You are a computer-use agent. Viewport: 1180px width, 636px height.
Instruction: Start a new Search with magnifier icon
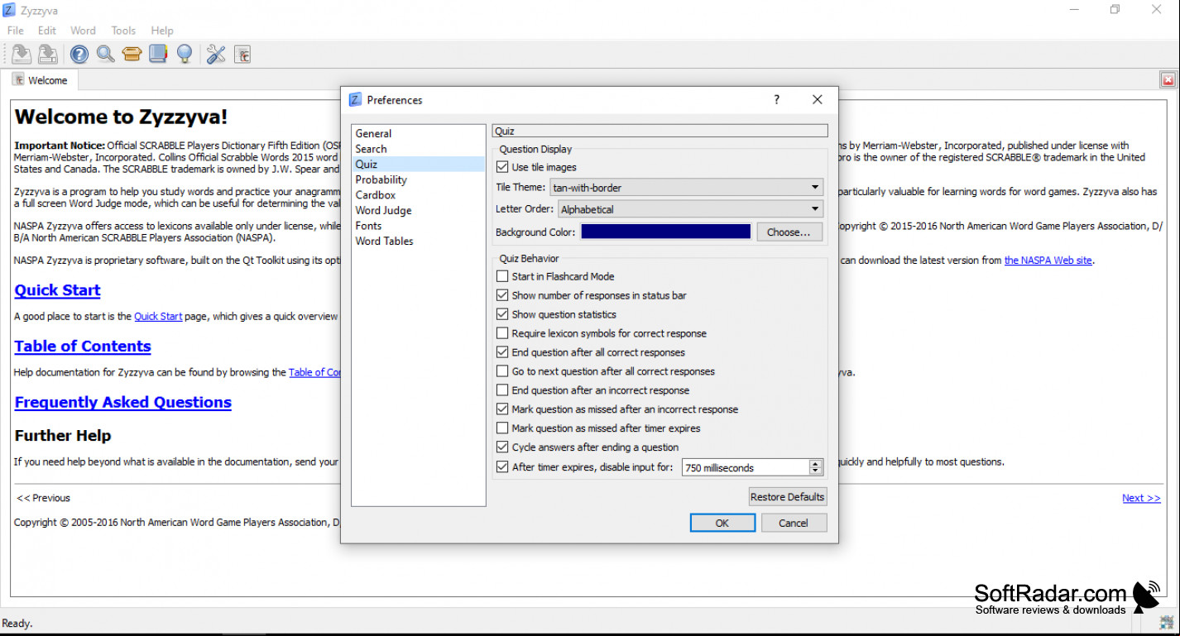pyautogui.click(x=105, y=55)
